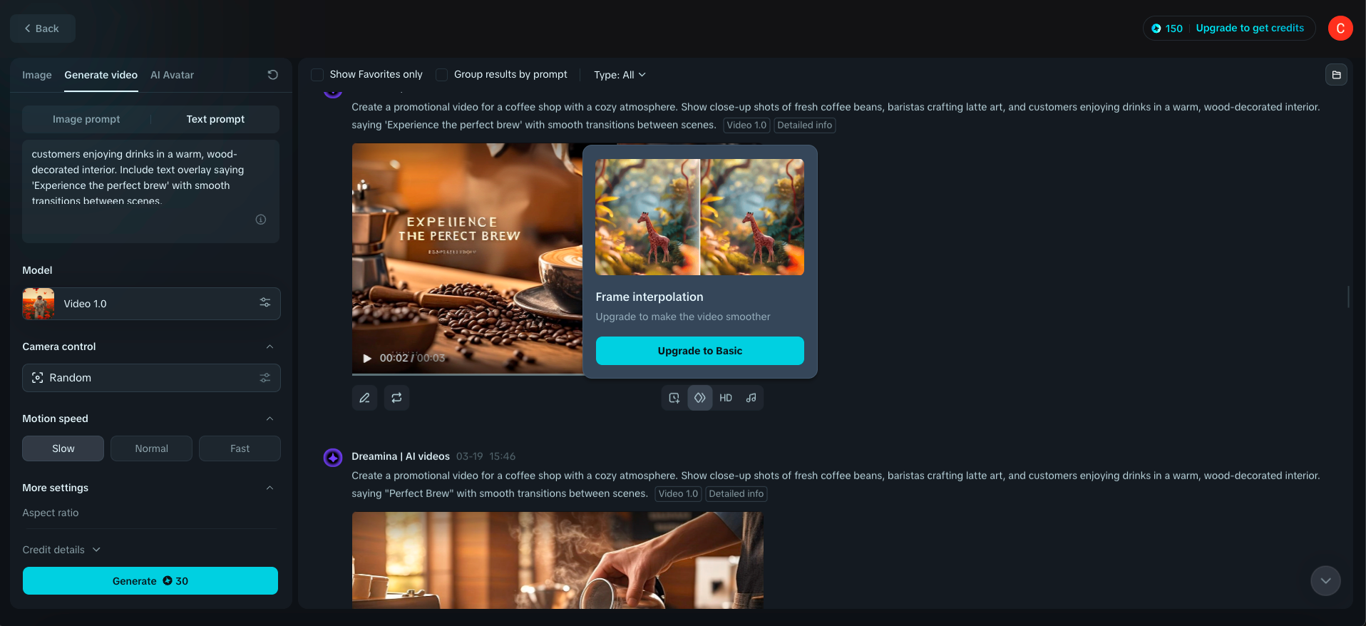Click the '00:02 / 00:03' video time

coord(412,358)
